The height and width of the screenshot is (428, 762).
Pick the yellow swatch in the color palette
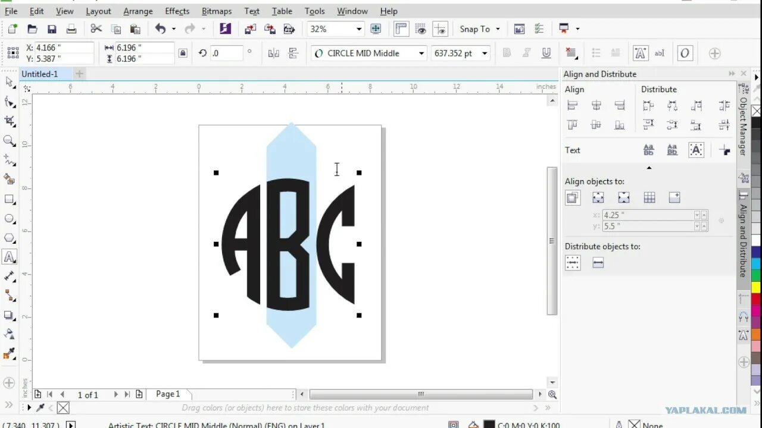click(x=756, y=287)
